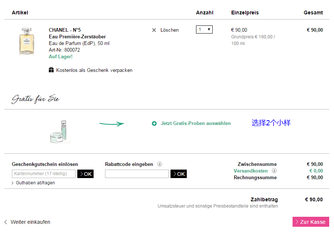Select Kostenlos als Geschenk verpacken
This screenshot has height=233, width=334.
94,70
